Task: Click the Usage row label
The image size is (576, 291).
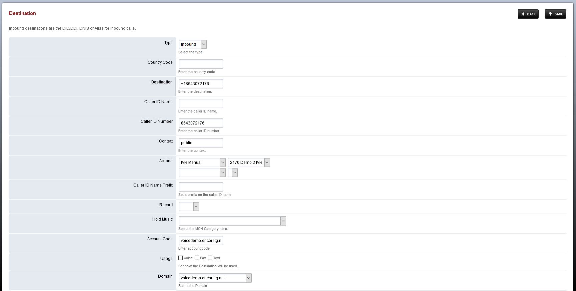Action: point(166,259)
